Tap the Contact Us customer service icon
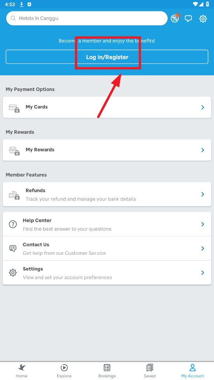214x380 pixels. [13, 249]
